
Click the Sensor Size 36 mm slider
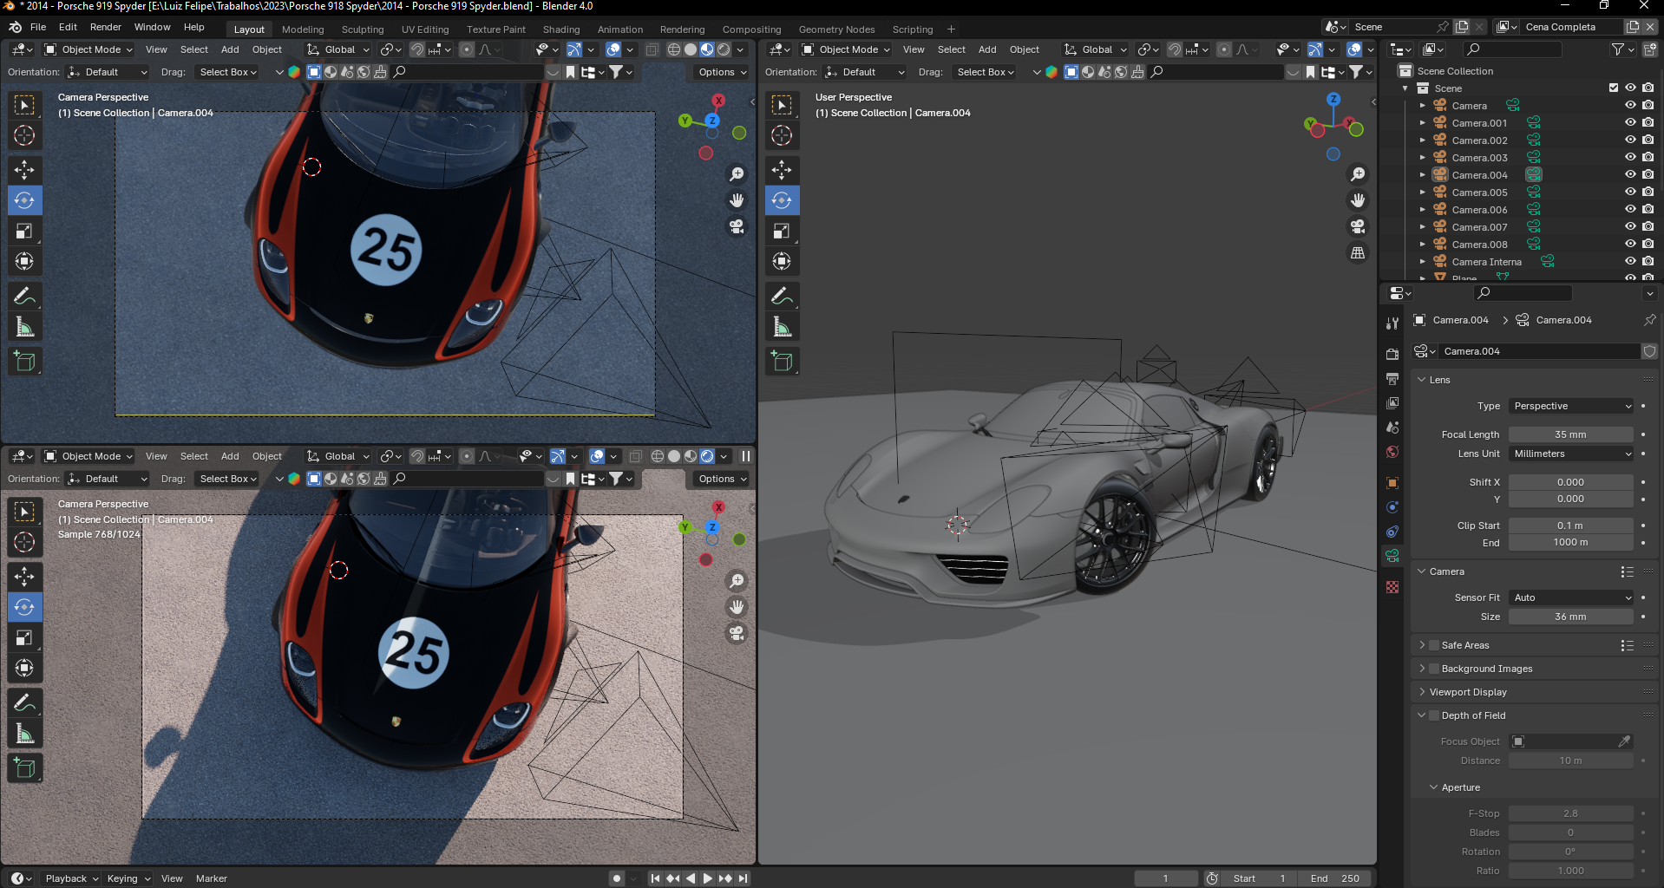click(1571, 617)
